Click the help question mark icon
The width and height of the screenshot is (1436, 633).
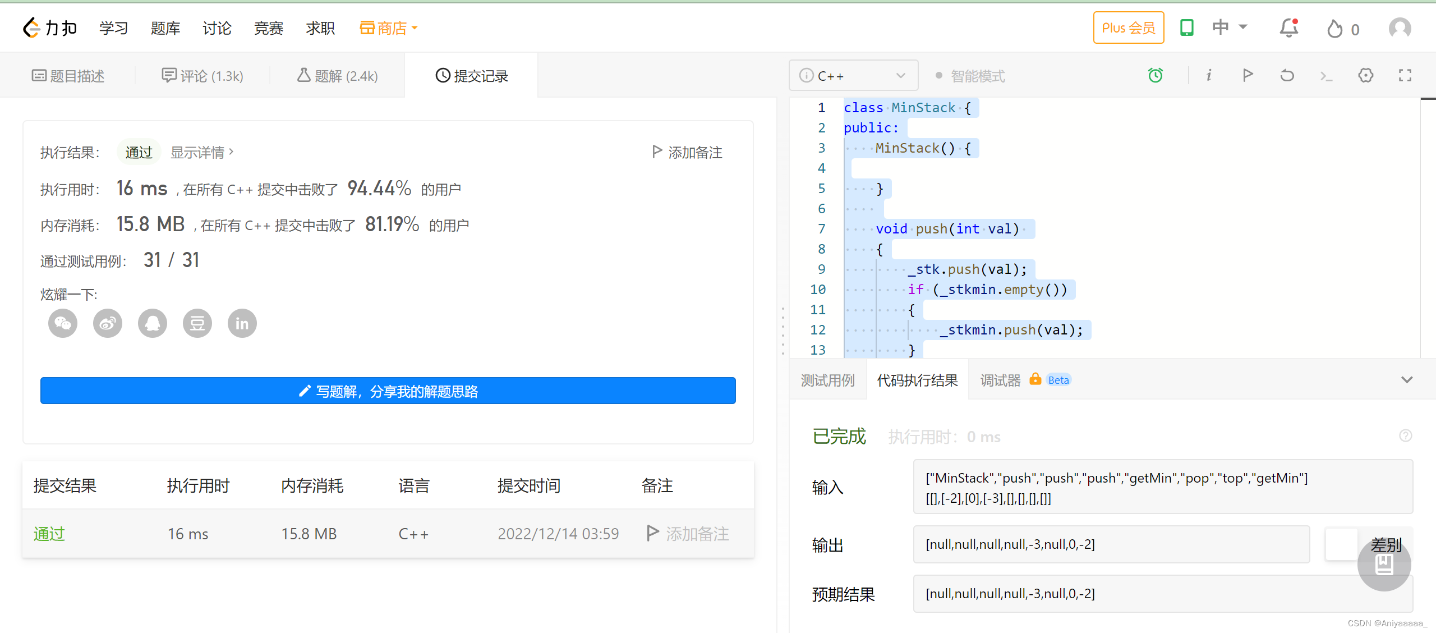point(1405,435)
